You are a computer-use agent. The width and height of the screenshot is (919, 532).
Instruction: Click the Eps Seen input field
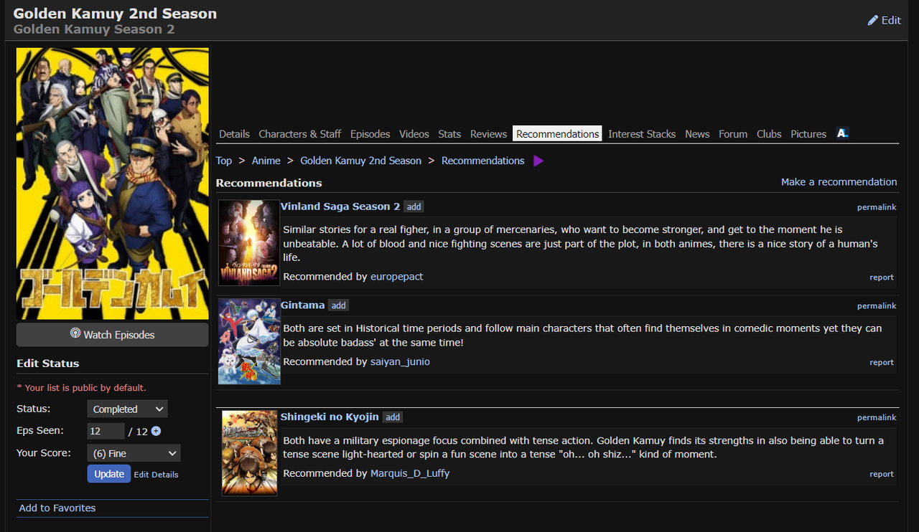click(106, 431)
